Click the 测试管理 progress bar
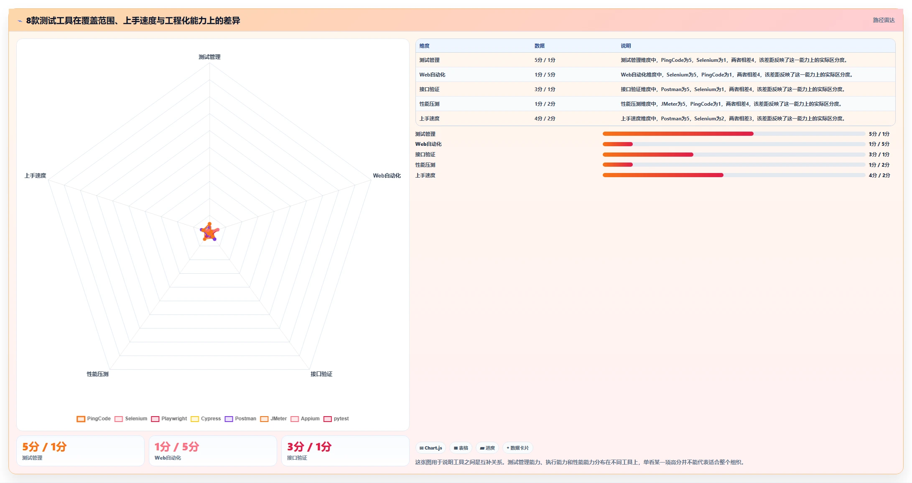Viewport: 912px width, 483px height. tap(734, 134)
